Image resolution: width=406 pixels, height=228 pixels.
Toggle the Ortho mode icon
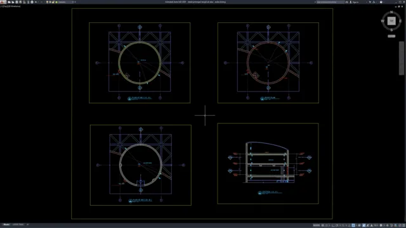[x=334, y=225]
